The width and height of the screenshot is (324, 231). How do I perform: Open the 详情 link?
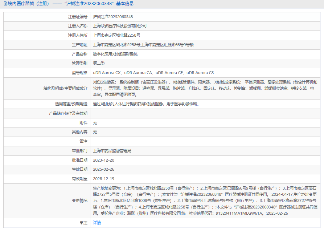(97, 223)
